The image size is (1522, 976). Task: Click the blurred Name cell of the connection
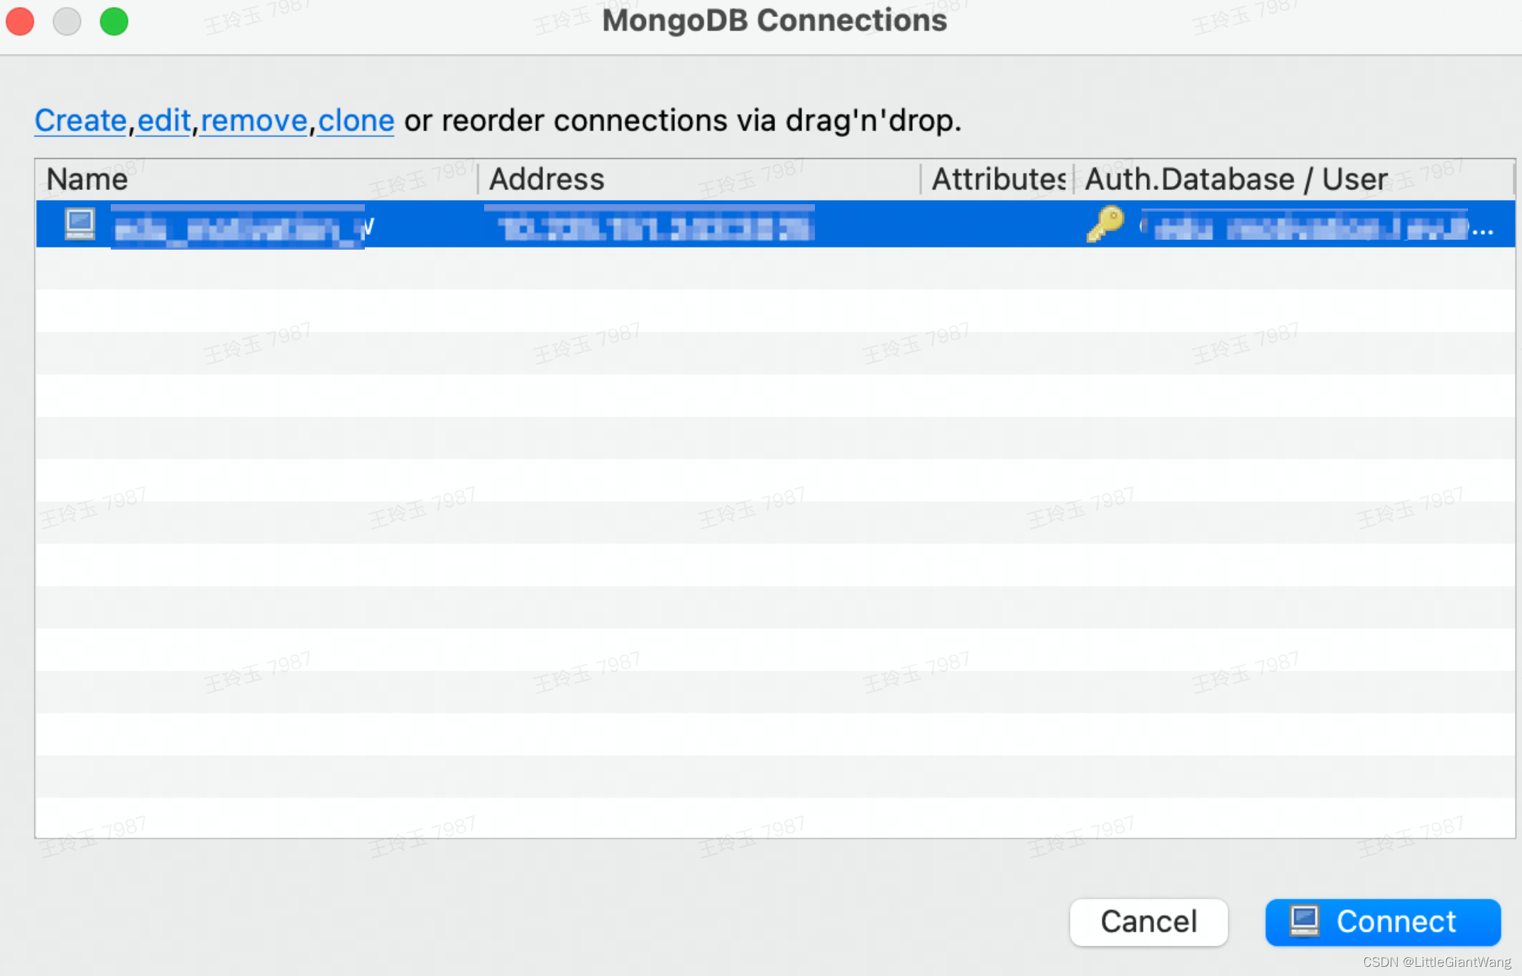pos(238,224)
